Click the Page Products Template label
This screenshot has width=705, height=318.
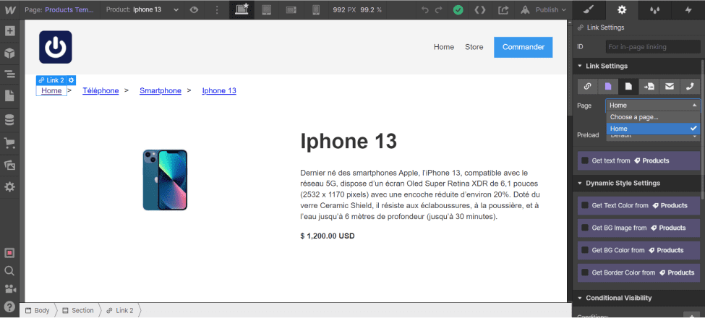pos(59,9)
